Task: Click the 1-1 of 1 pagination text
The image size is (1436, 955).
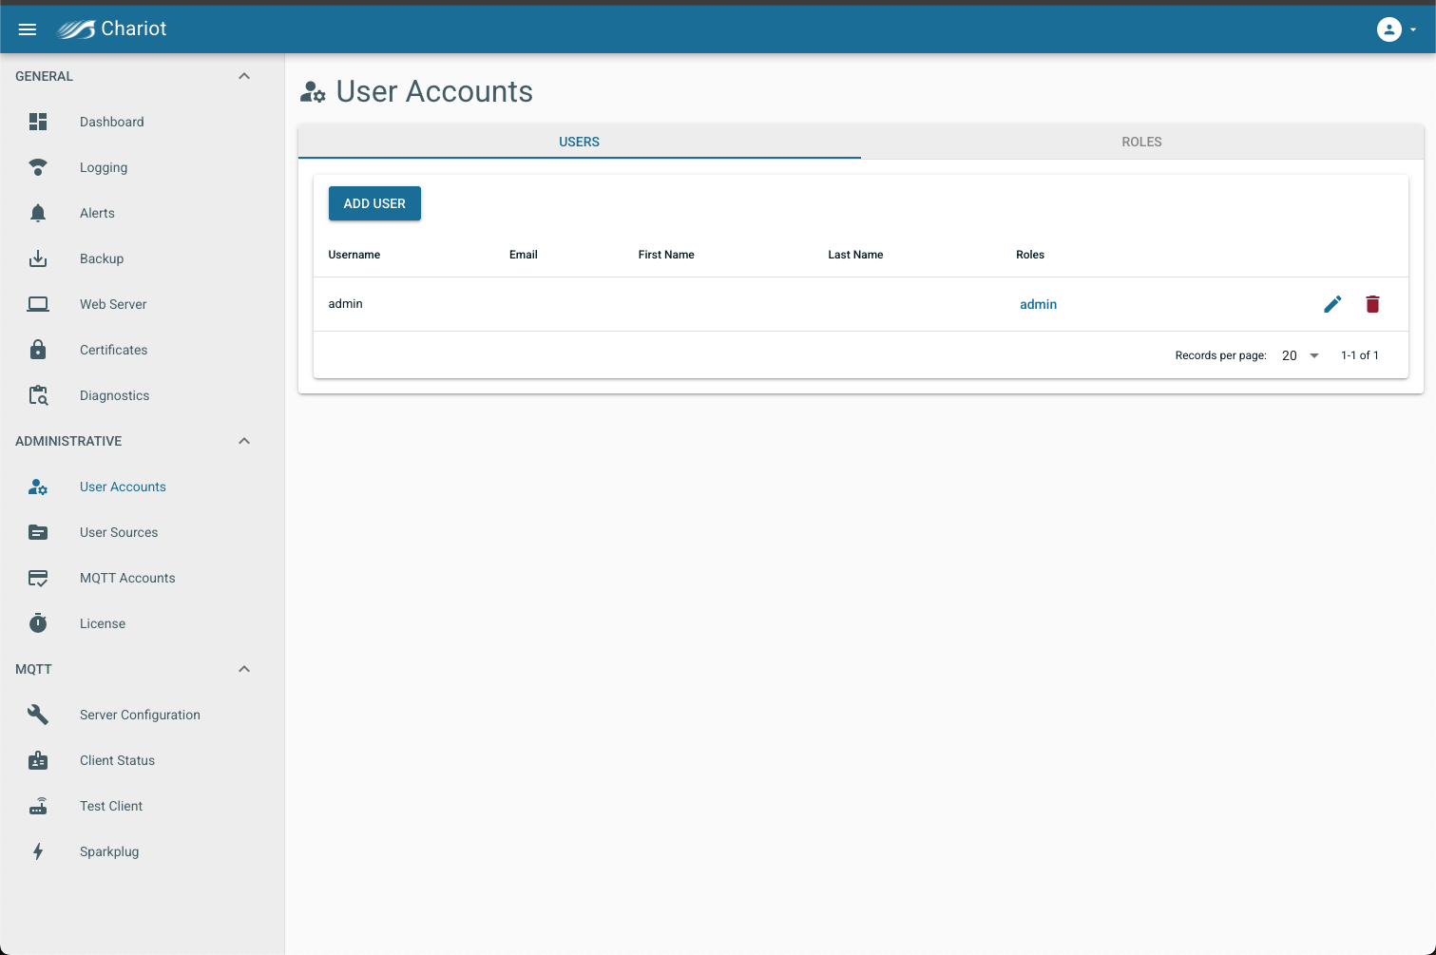Action: coord(1359,355)
